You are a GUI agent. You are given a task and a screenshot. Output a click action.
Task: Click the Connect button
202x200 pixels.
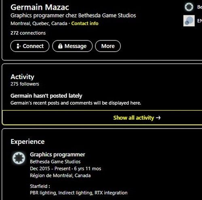(30, 46)
